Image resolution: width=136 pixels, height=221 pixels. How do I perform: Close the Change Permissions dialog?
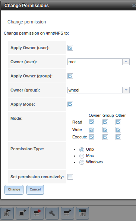click(x=134, y=5)
